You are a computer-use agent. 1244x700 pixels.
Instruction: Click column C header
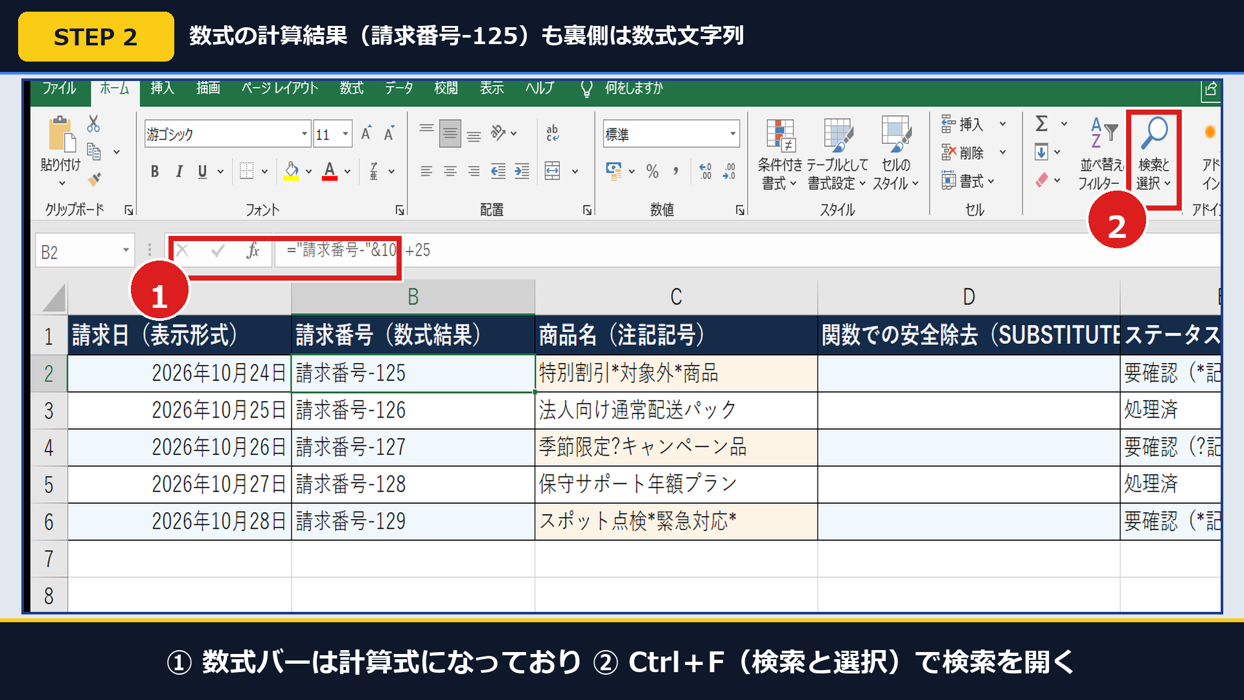676,297
